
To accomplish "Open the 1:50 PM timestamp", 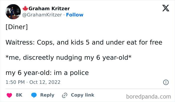I will [x=15, y=82].
